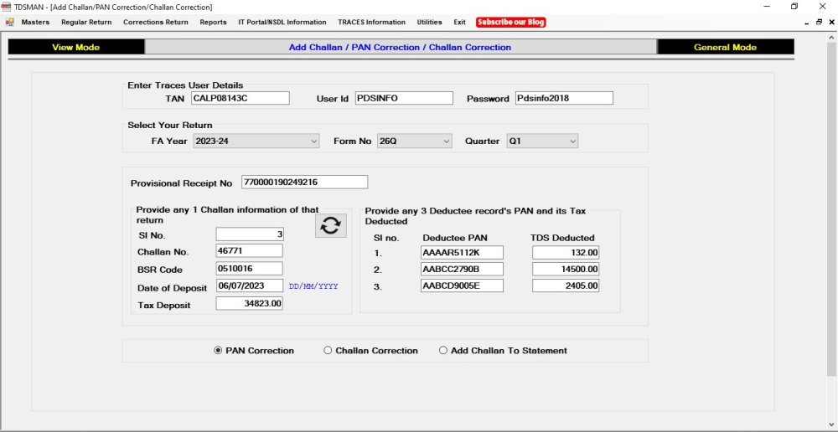This screenshot has width=838, height=432.
Task: Click into the Password field
Action: click(x=564, y=98)
